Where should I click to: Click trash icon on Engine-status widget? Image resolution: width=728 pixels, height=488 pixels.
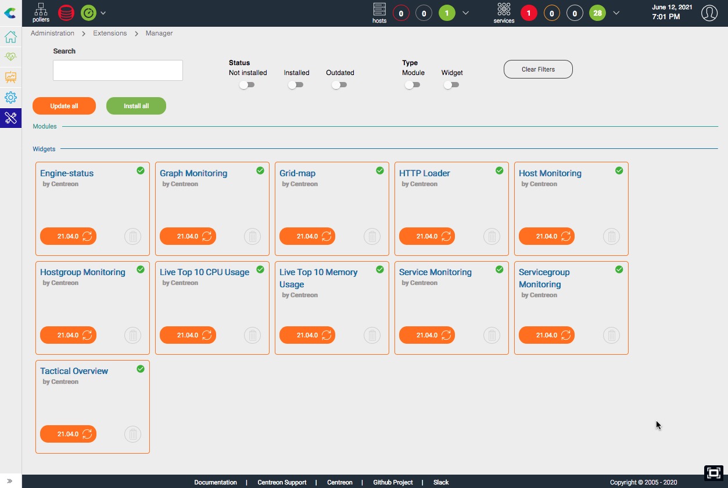coord(132,237)
